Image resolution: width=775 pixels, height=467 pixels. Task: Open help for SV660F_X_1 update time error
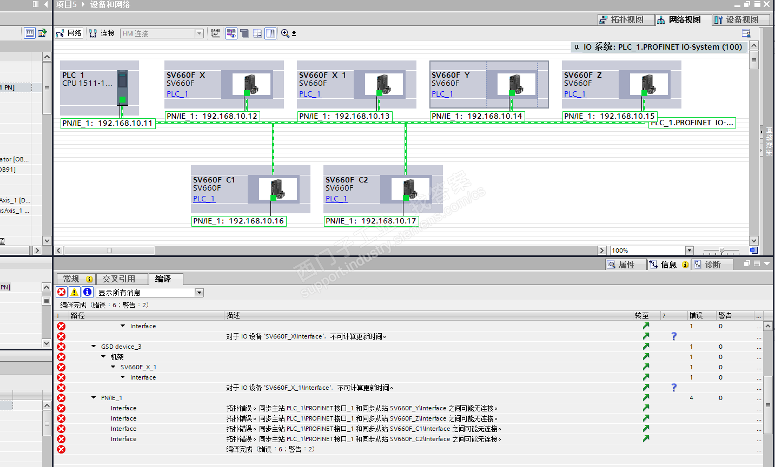coord(674,388)
